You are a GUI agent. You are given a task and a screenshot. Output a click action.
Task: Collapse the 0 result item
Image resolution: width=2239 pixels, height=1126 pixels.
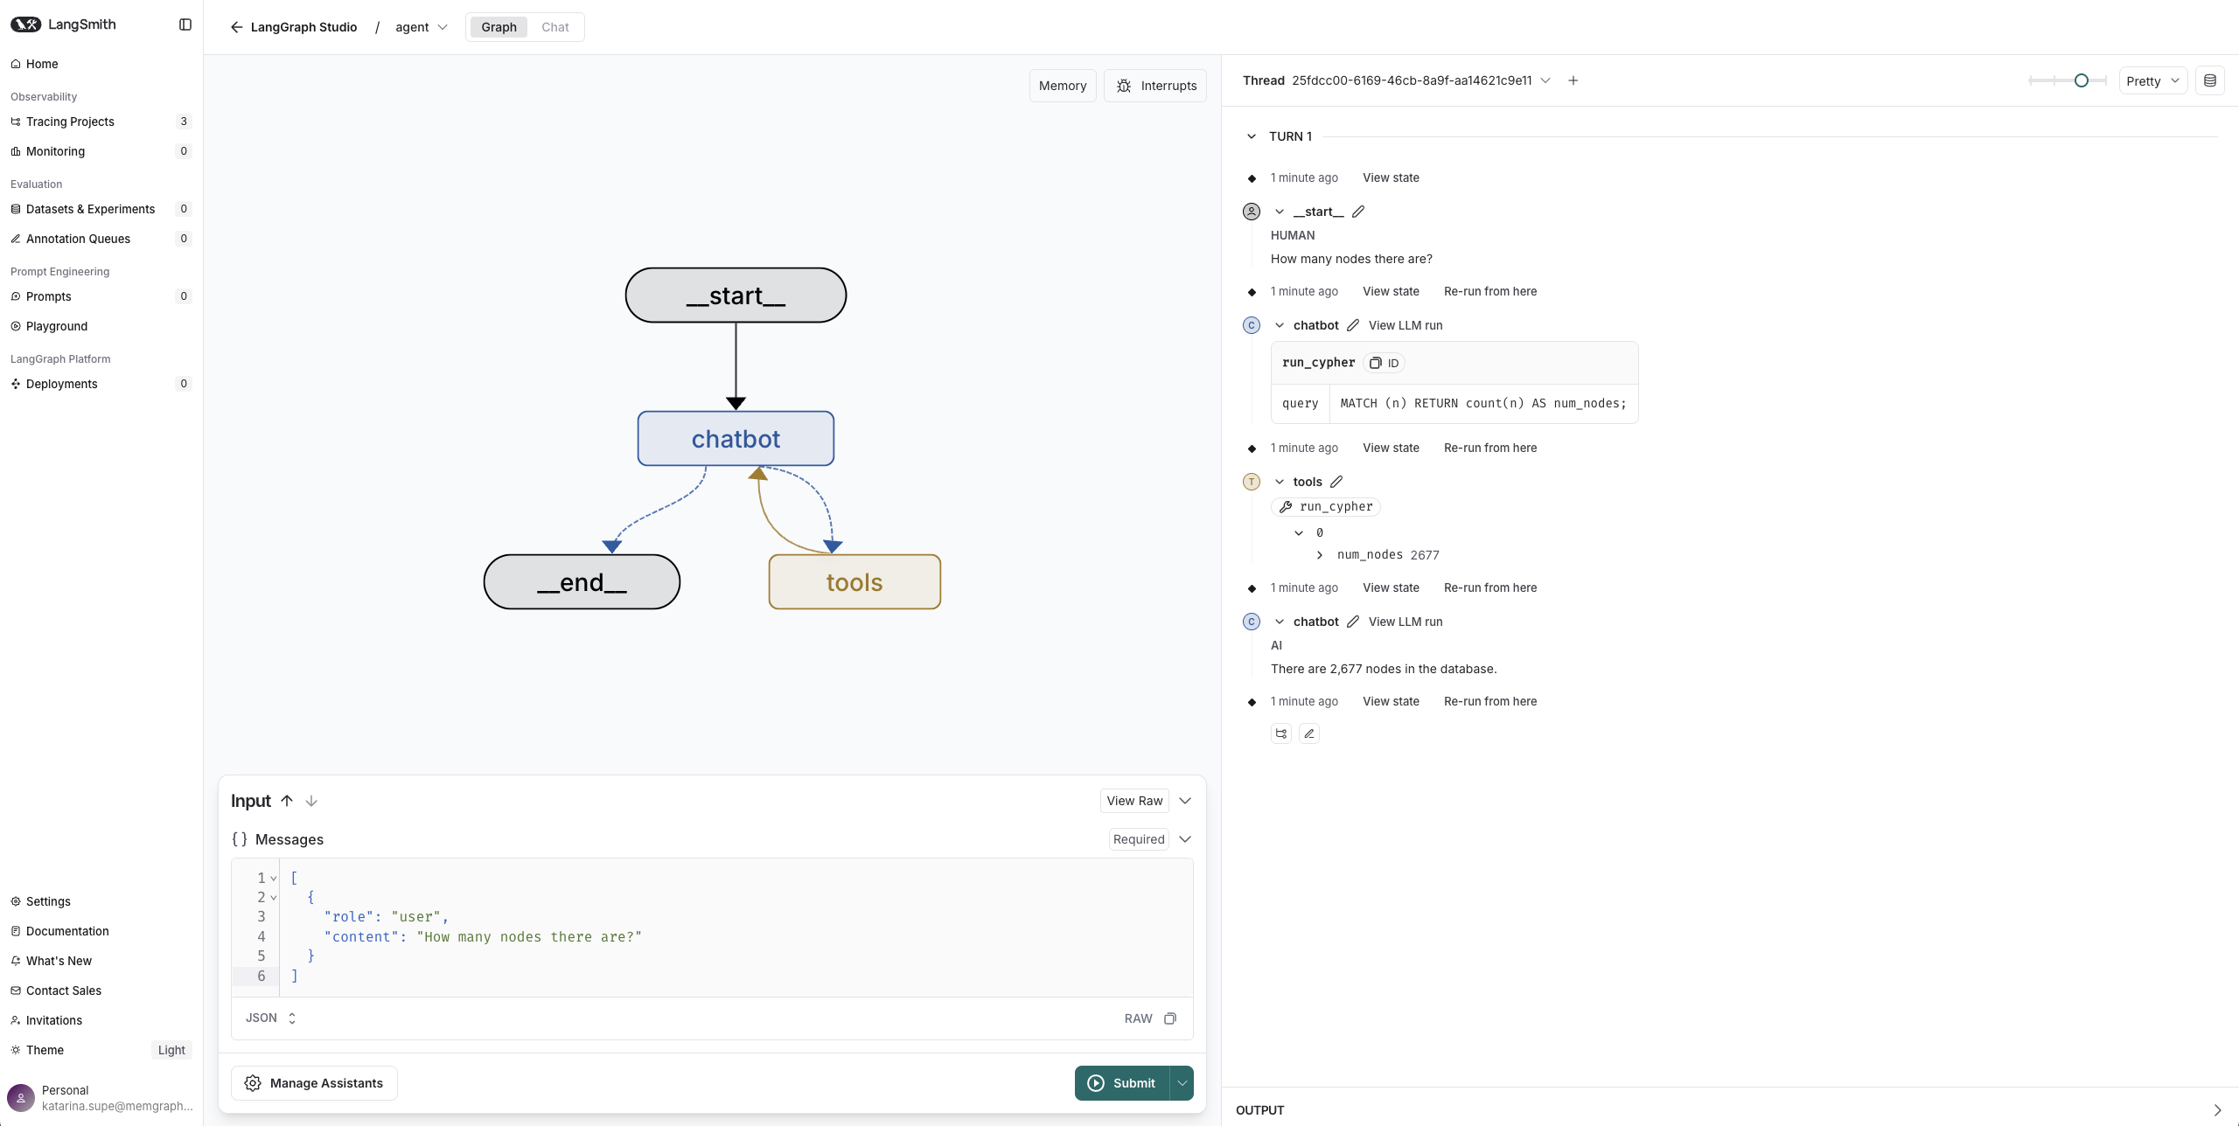pos(1300,532)
